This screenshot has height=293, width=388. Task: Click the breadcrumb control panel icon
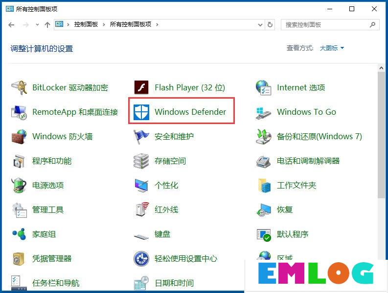tap(59, 24)
